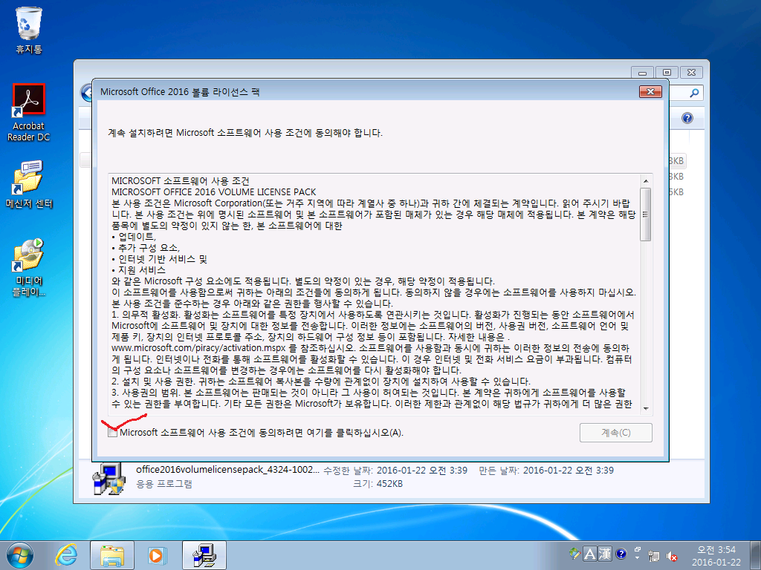Click the license text scrollbar down arrow
The image size is (761, 570).
[646, 409]
